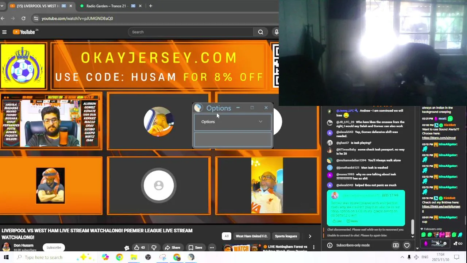The height and width of the screenshot is (263, 467).
Task: Click the right chat panel scrollbar
Action: pos(465,221)
